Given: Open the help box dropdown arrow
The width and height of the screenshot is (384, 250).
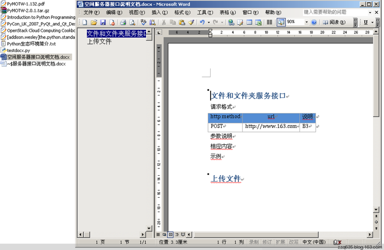Looking at the screenshot, I should (x=370, y=12).
